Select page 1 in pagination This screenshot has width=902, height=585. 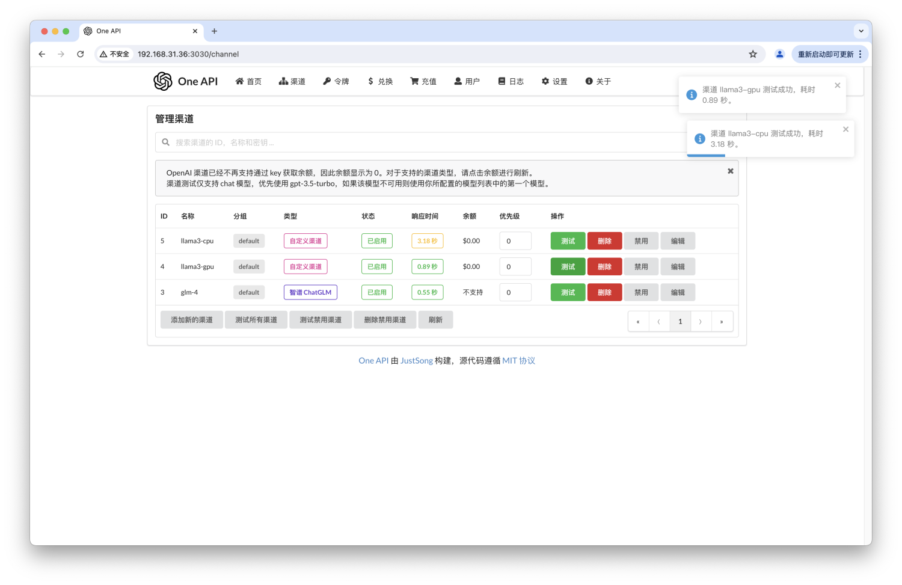[x=680, y=322]
